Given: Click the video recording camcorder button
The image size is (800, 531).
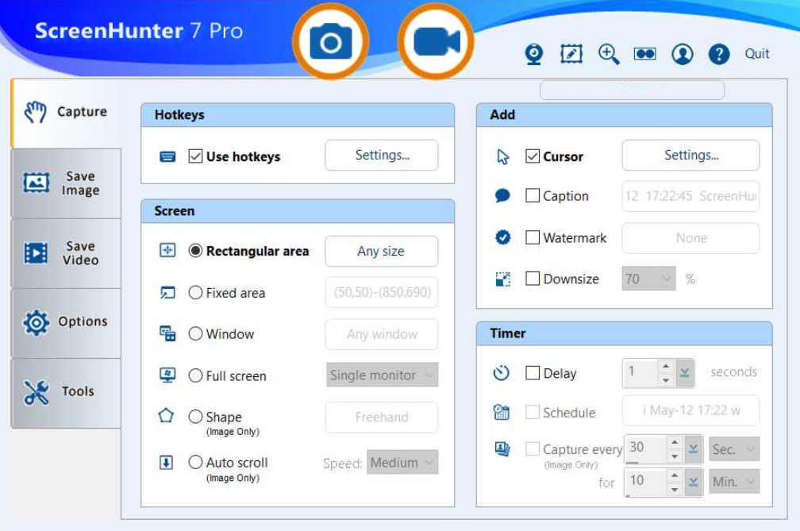Looking at the screenshot, I should pyautogui.click(x=437, y=41).
